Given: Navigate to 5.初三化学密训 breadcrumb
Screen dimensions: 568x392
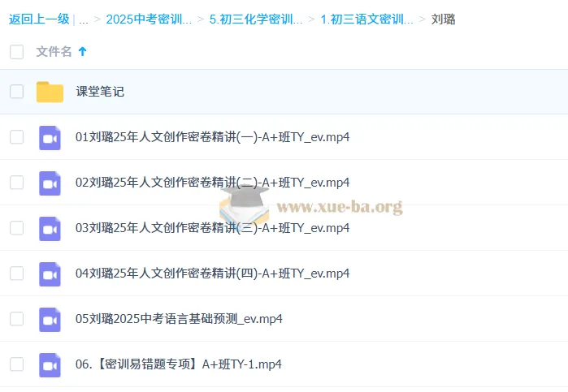Looking at the screenshot, I should (255, 19).
